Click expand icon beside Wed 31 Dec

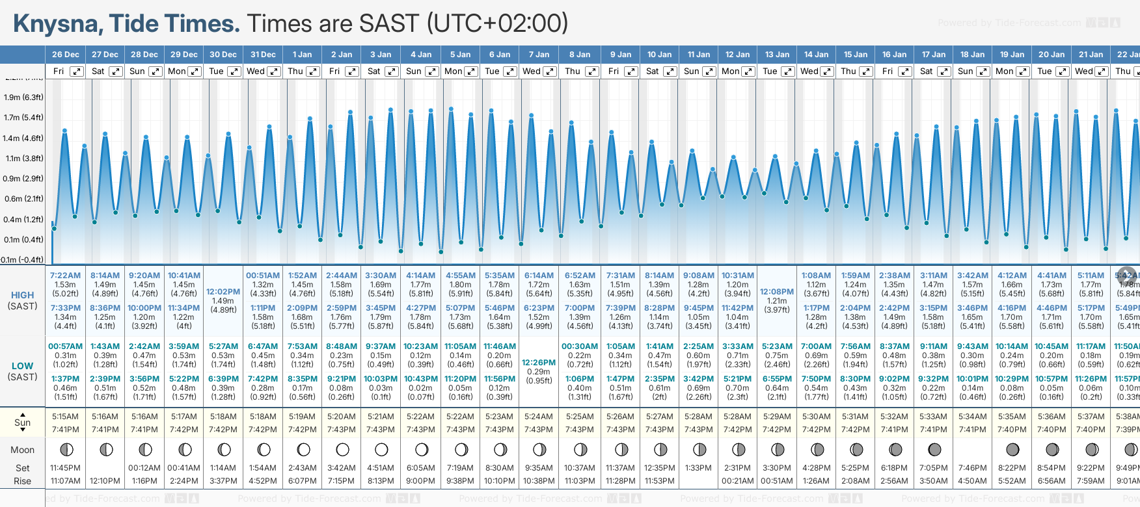tap(274, 71)
